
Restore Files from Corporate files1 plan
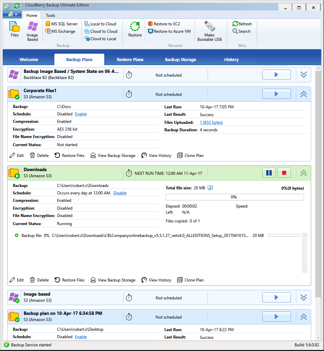pyautogui.click(x=70, y=155)
